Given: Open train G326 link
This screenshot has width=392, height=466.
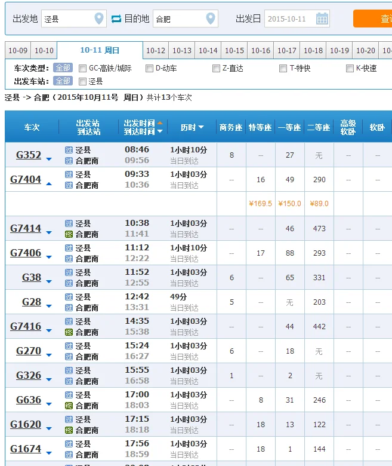Looking at the screenshot, I should [29, 375].
